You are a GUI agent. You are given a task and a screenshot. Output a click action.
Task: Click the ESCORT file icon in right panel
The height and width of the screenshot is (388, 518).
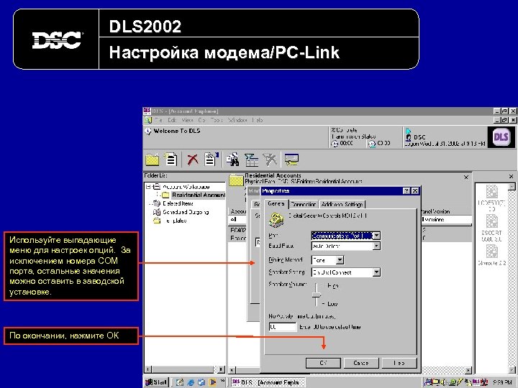tap(491, 221)
